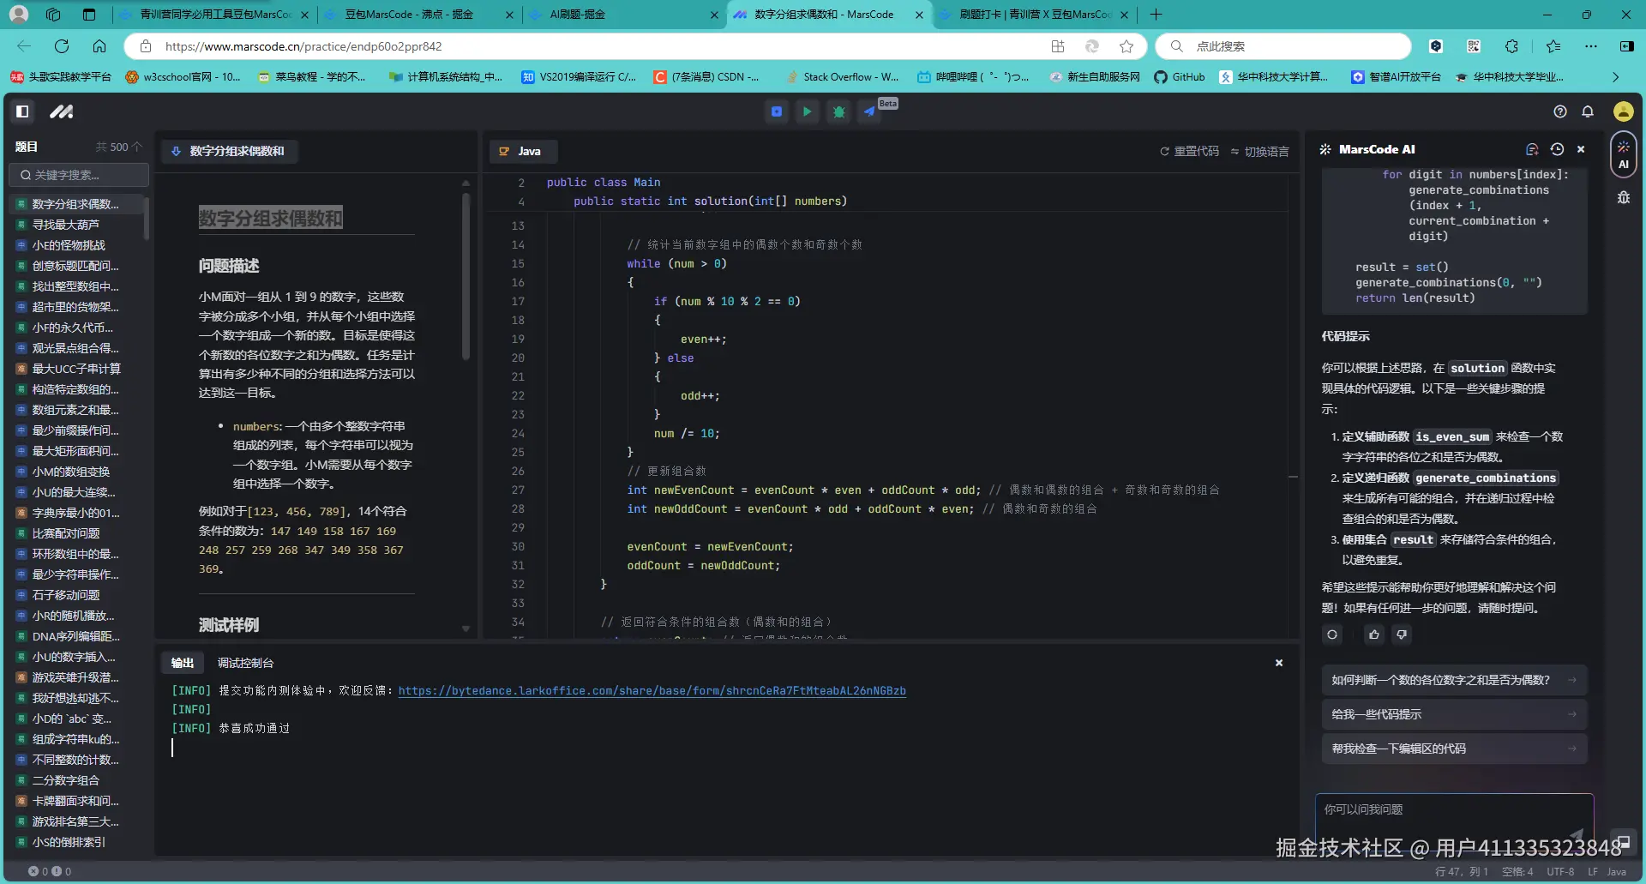Open problem 小S的倒排索引
The image size is (1646, 884).
(x=69, y=842)
